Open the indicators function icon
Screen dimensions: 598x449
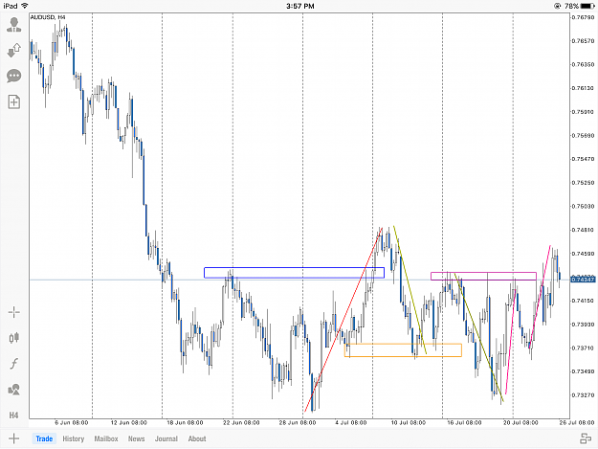[x=14, y=364]
